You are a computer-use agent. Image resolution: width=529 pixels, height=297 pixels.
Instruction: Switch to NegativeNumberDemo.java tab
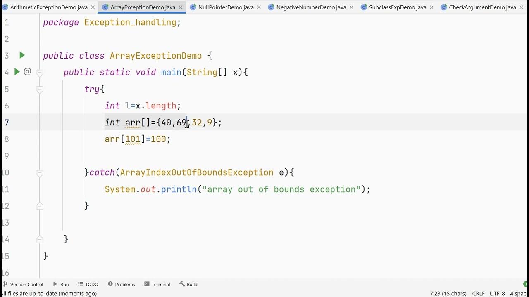311,7
